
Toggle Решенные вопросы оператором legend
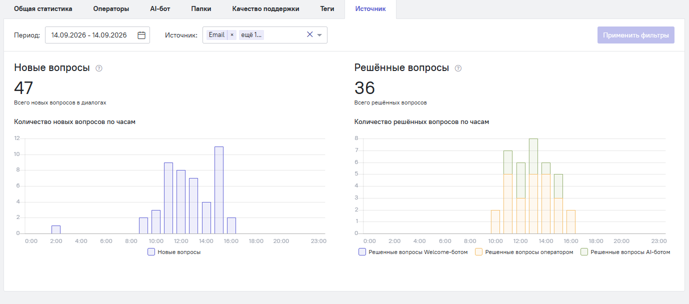pyautogui.click(x=524, y=252)
